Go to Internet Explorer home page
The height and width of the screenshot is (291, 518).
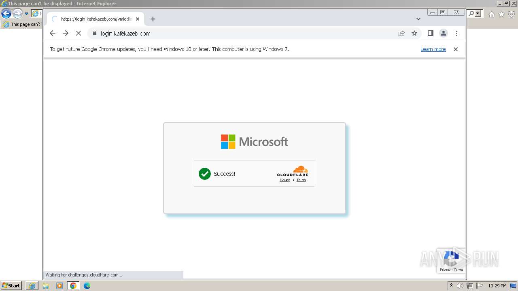click(491, 14)
